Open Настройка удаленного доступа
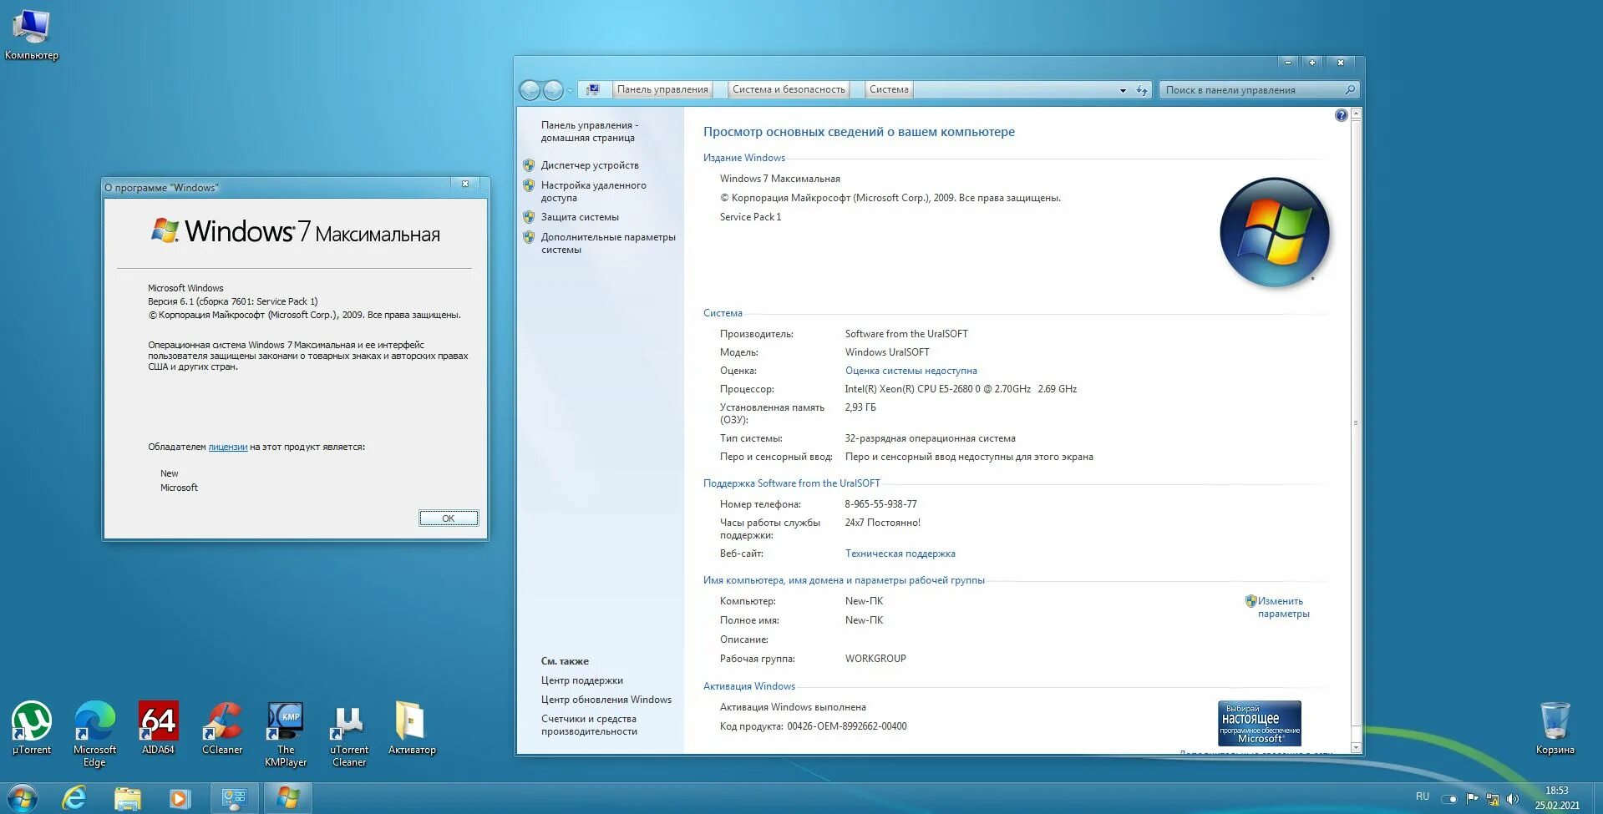This screenshot has height=814, width=1603. [x=593, y=191]
